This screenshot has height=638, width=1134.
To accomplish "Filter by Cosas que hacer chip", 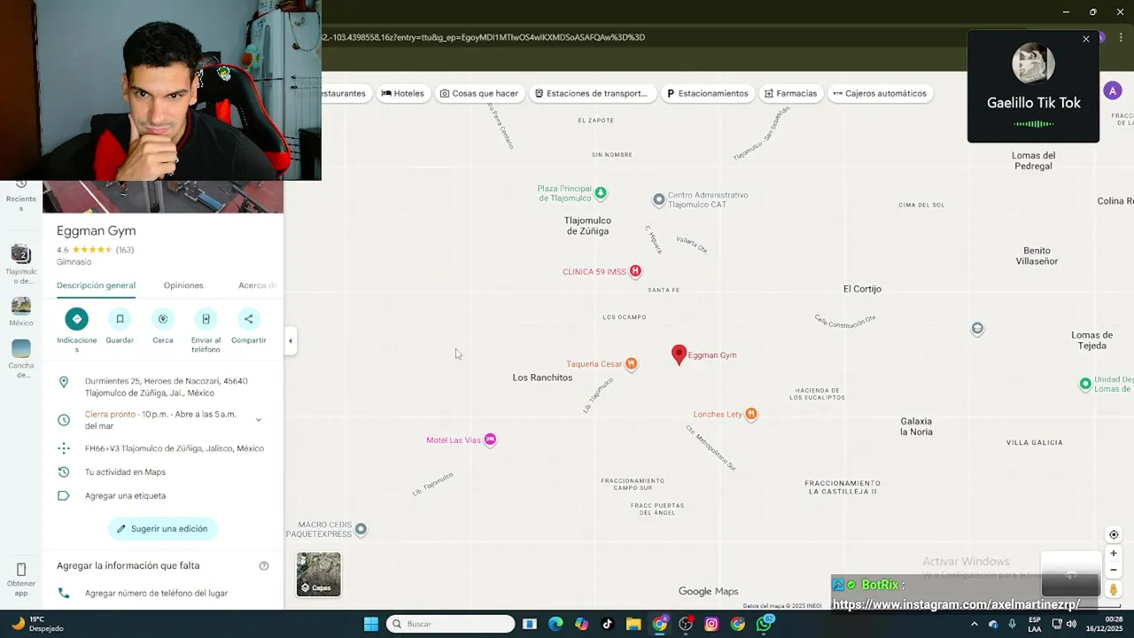I will pyautogui.click(x=479, y=93).
